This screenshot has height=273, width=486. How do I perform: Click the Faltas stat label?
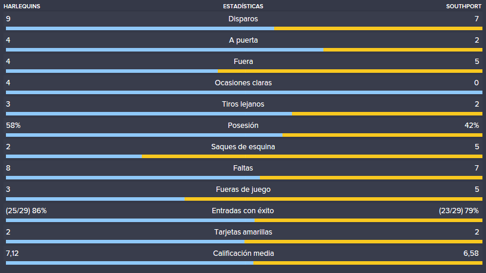click(x=243, y=168)
